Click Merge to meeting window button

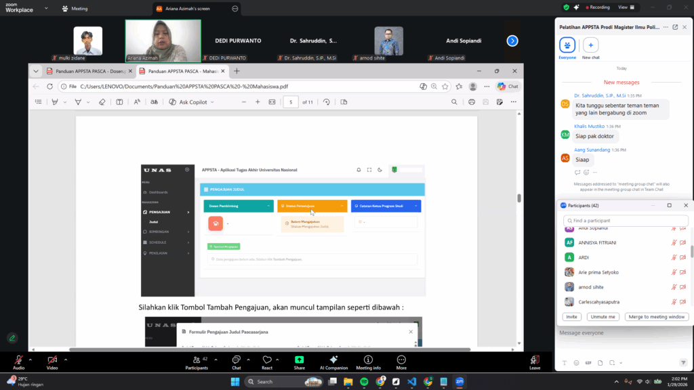(x=657, y=317)
